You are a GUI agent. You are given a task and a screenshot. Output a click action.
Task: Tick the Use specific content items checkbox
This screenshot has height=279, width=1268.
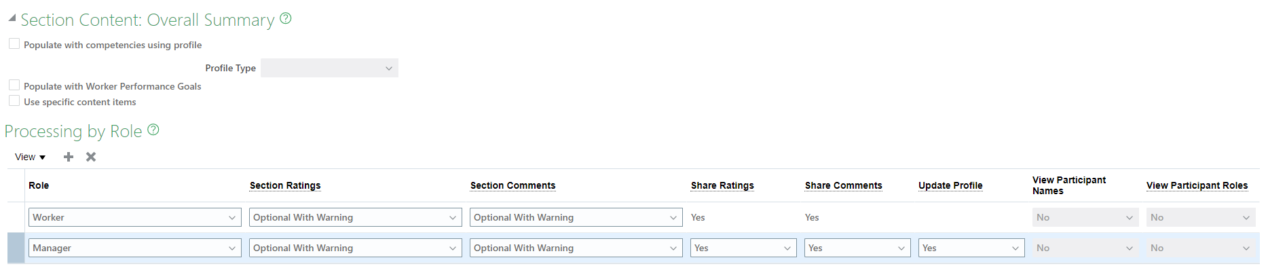click(14, 101)
